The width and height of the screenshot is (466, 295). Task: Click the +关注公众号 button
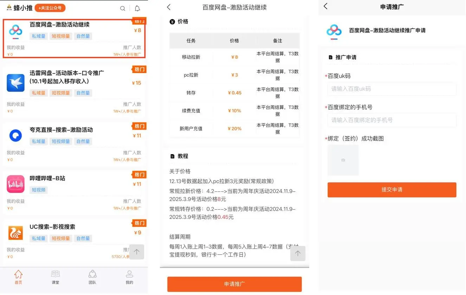(50, 8)
